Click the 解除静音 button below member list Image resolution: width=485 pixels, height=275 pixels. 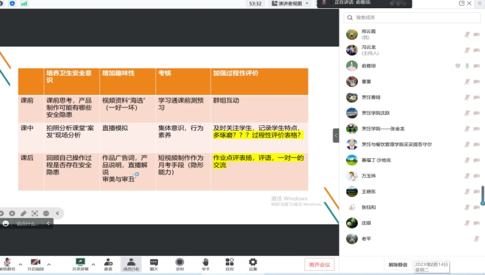pos(397,264)
